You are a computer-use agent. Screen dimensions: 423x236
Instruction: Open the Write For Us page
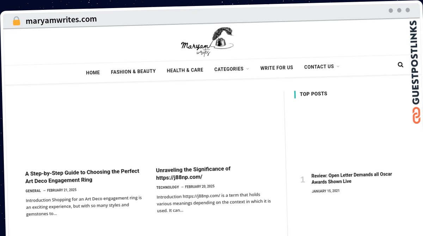point(277,68)
